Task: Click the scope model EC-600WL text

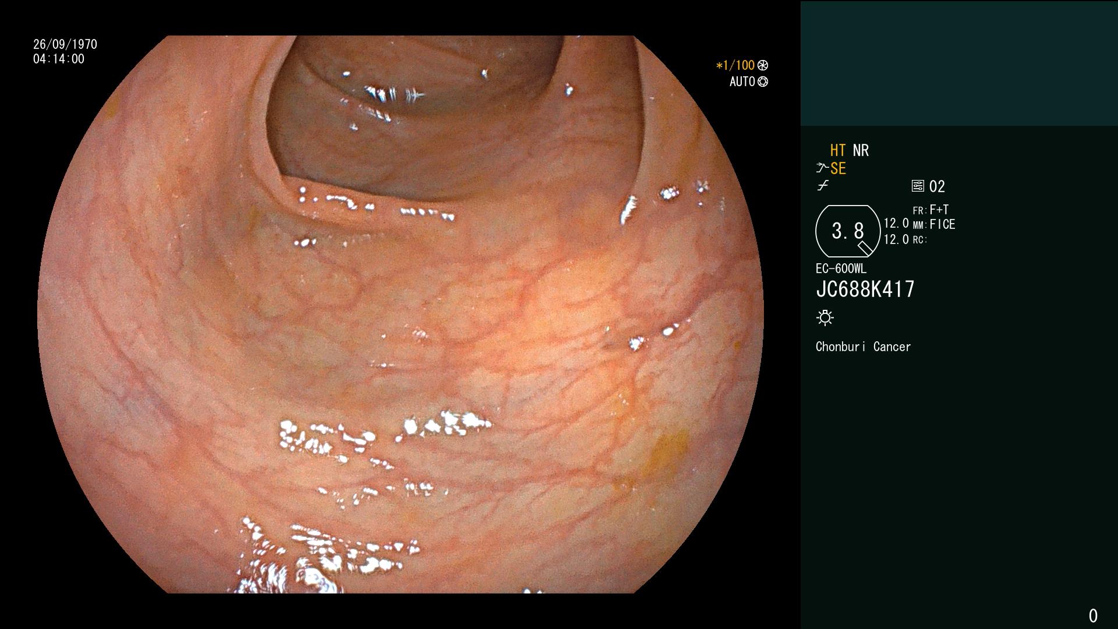Action: [841, 268]
